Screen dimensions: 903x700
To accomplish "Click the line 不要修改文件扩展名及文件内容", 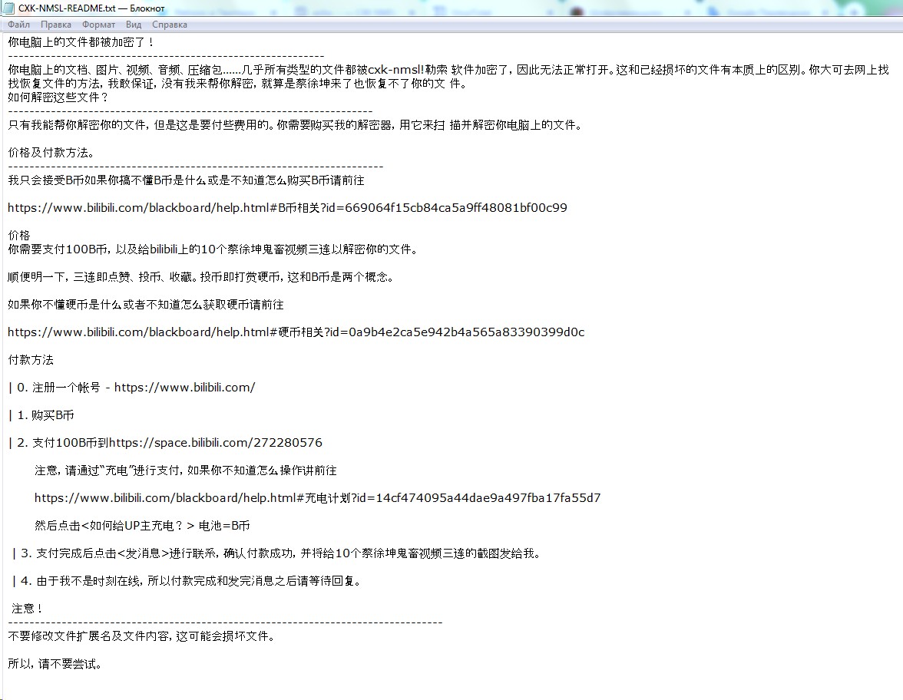I will click(x=143, y=636).
